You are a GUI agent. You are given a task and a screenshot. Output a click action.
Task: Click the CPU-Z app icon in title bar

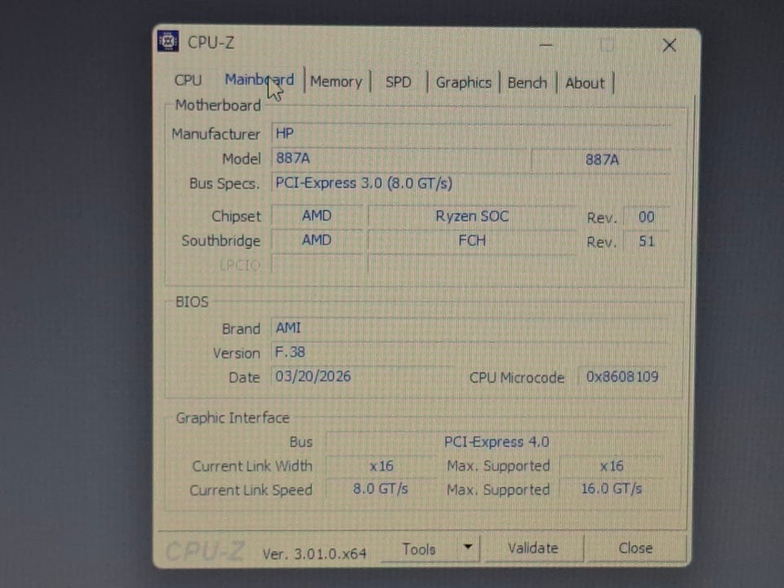tap(168, 42)
